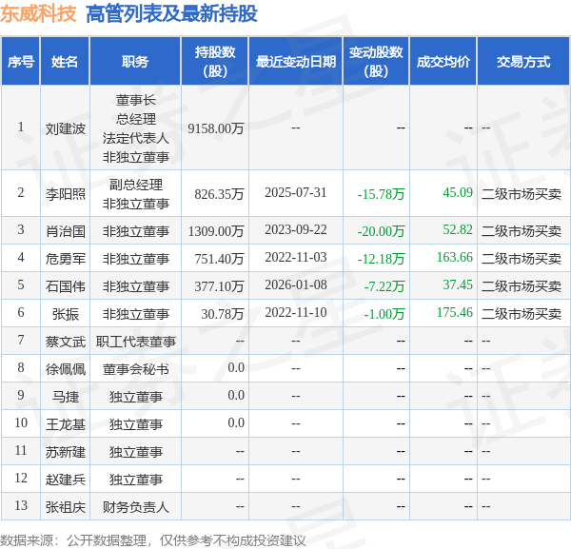Viewport: 571px width, 549px height.
Task: Select the 序号 column header
Action: 21,62
